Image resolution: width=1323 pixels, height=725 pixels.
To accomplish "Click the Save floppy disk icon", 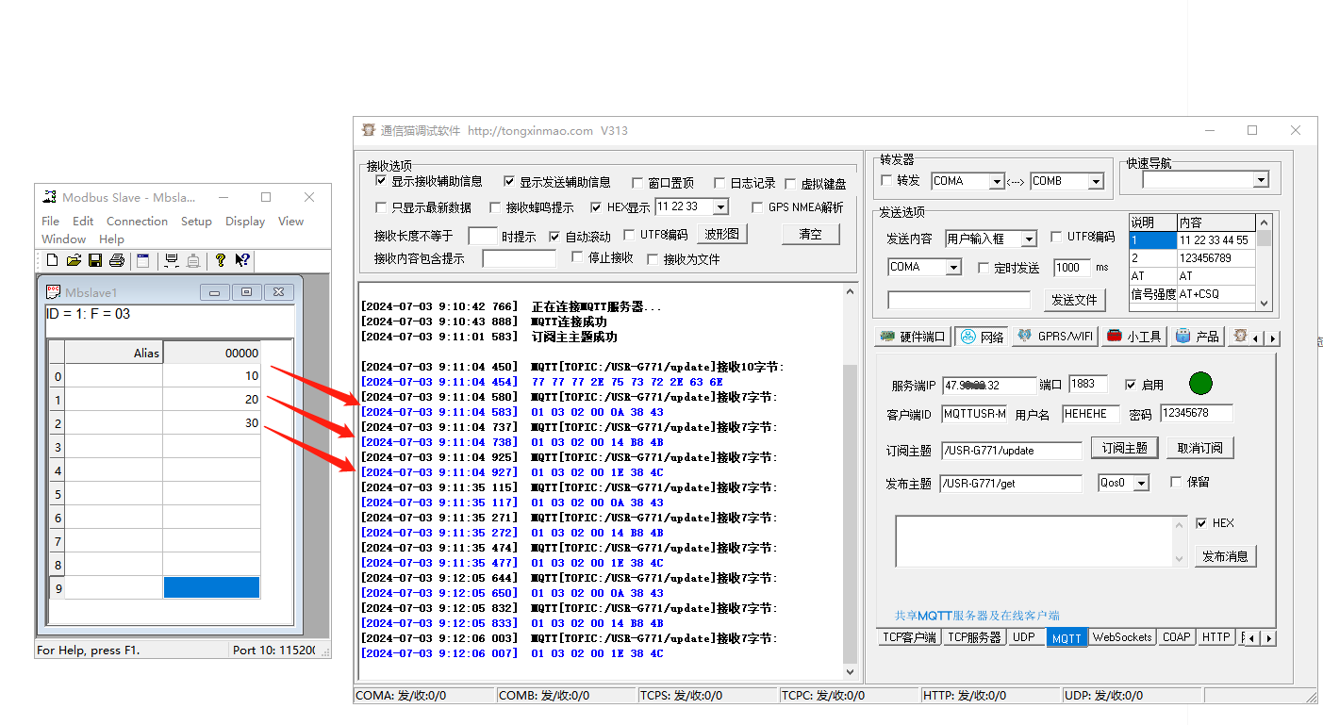I will point(94,260).
